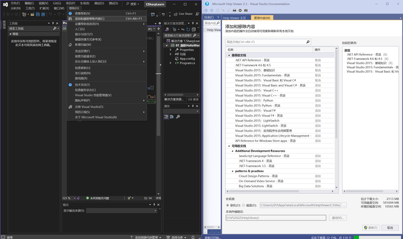Click magnifier icon in document filter box
Image resolution: width=403 pixels, height=239 pixels.
[x=308, y=42]
